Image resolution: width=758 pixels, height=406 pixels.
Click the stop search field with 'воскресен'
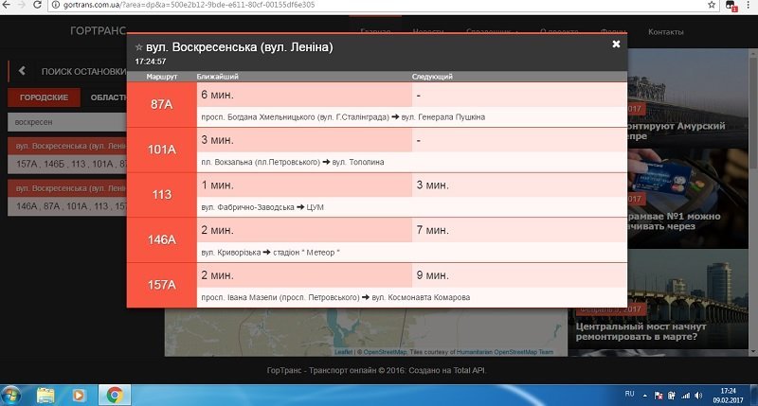coord(67,122)
